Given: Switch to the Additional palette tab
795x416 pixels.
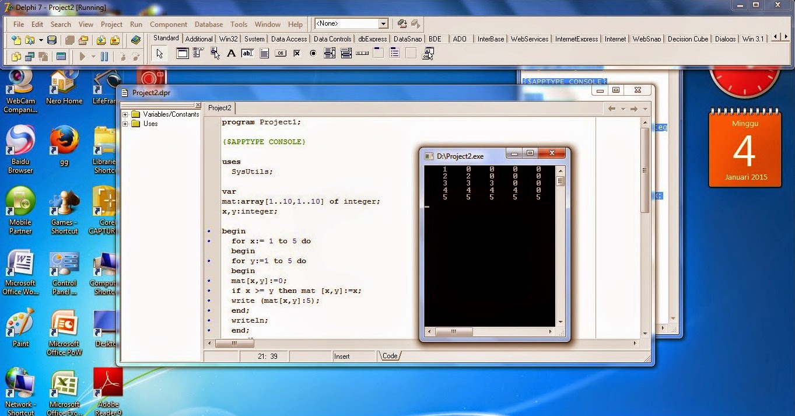Looking at the screenshot, I should [199, 39].
